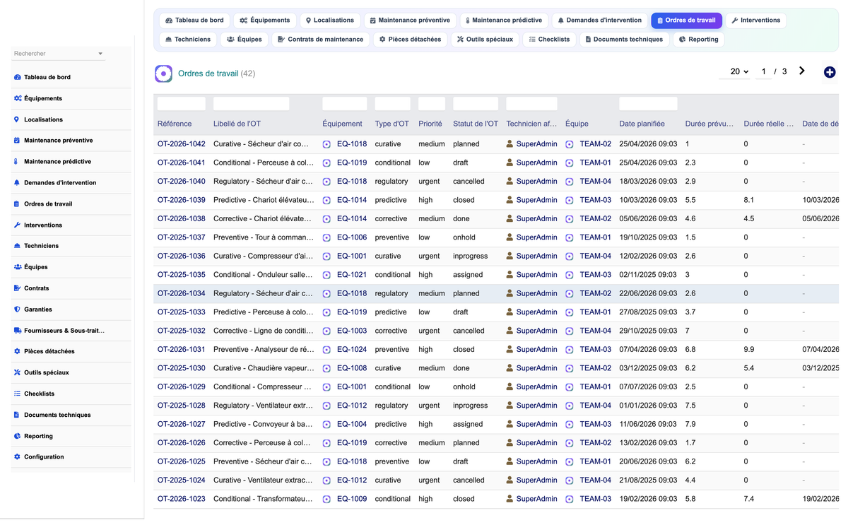The image size is (848, 525).
Task: Open the EQ-1006 equipment link
Action: point(352,237)
